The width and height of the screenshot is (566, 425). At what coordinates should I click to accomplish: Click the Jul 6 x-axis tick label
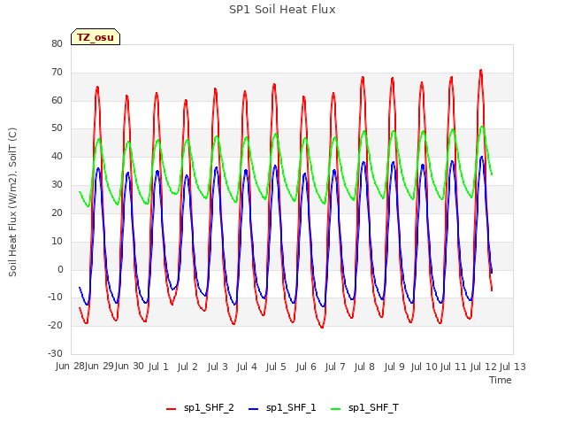[x=306, y=367]
